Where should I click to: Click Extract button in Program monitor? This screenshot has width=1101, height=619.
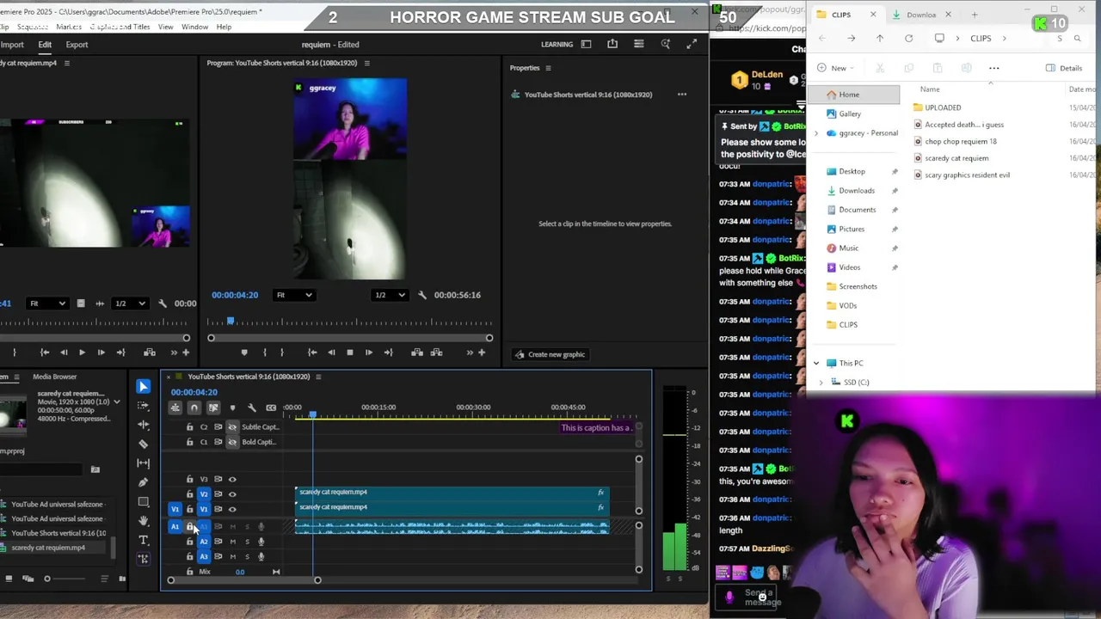(436, 352)
